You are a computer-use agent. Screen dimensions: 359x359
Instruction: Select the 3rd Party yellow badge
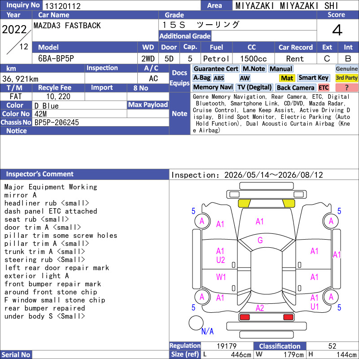[346, 78]
